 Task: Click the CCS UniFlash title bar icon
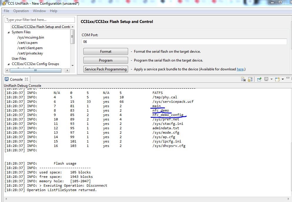tap(4, 3)
